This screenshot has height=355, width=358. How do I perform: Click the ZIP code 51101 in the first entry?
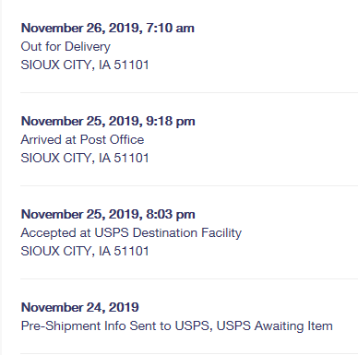click(131, 65)
